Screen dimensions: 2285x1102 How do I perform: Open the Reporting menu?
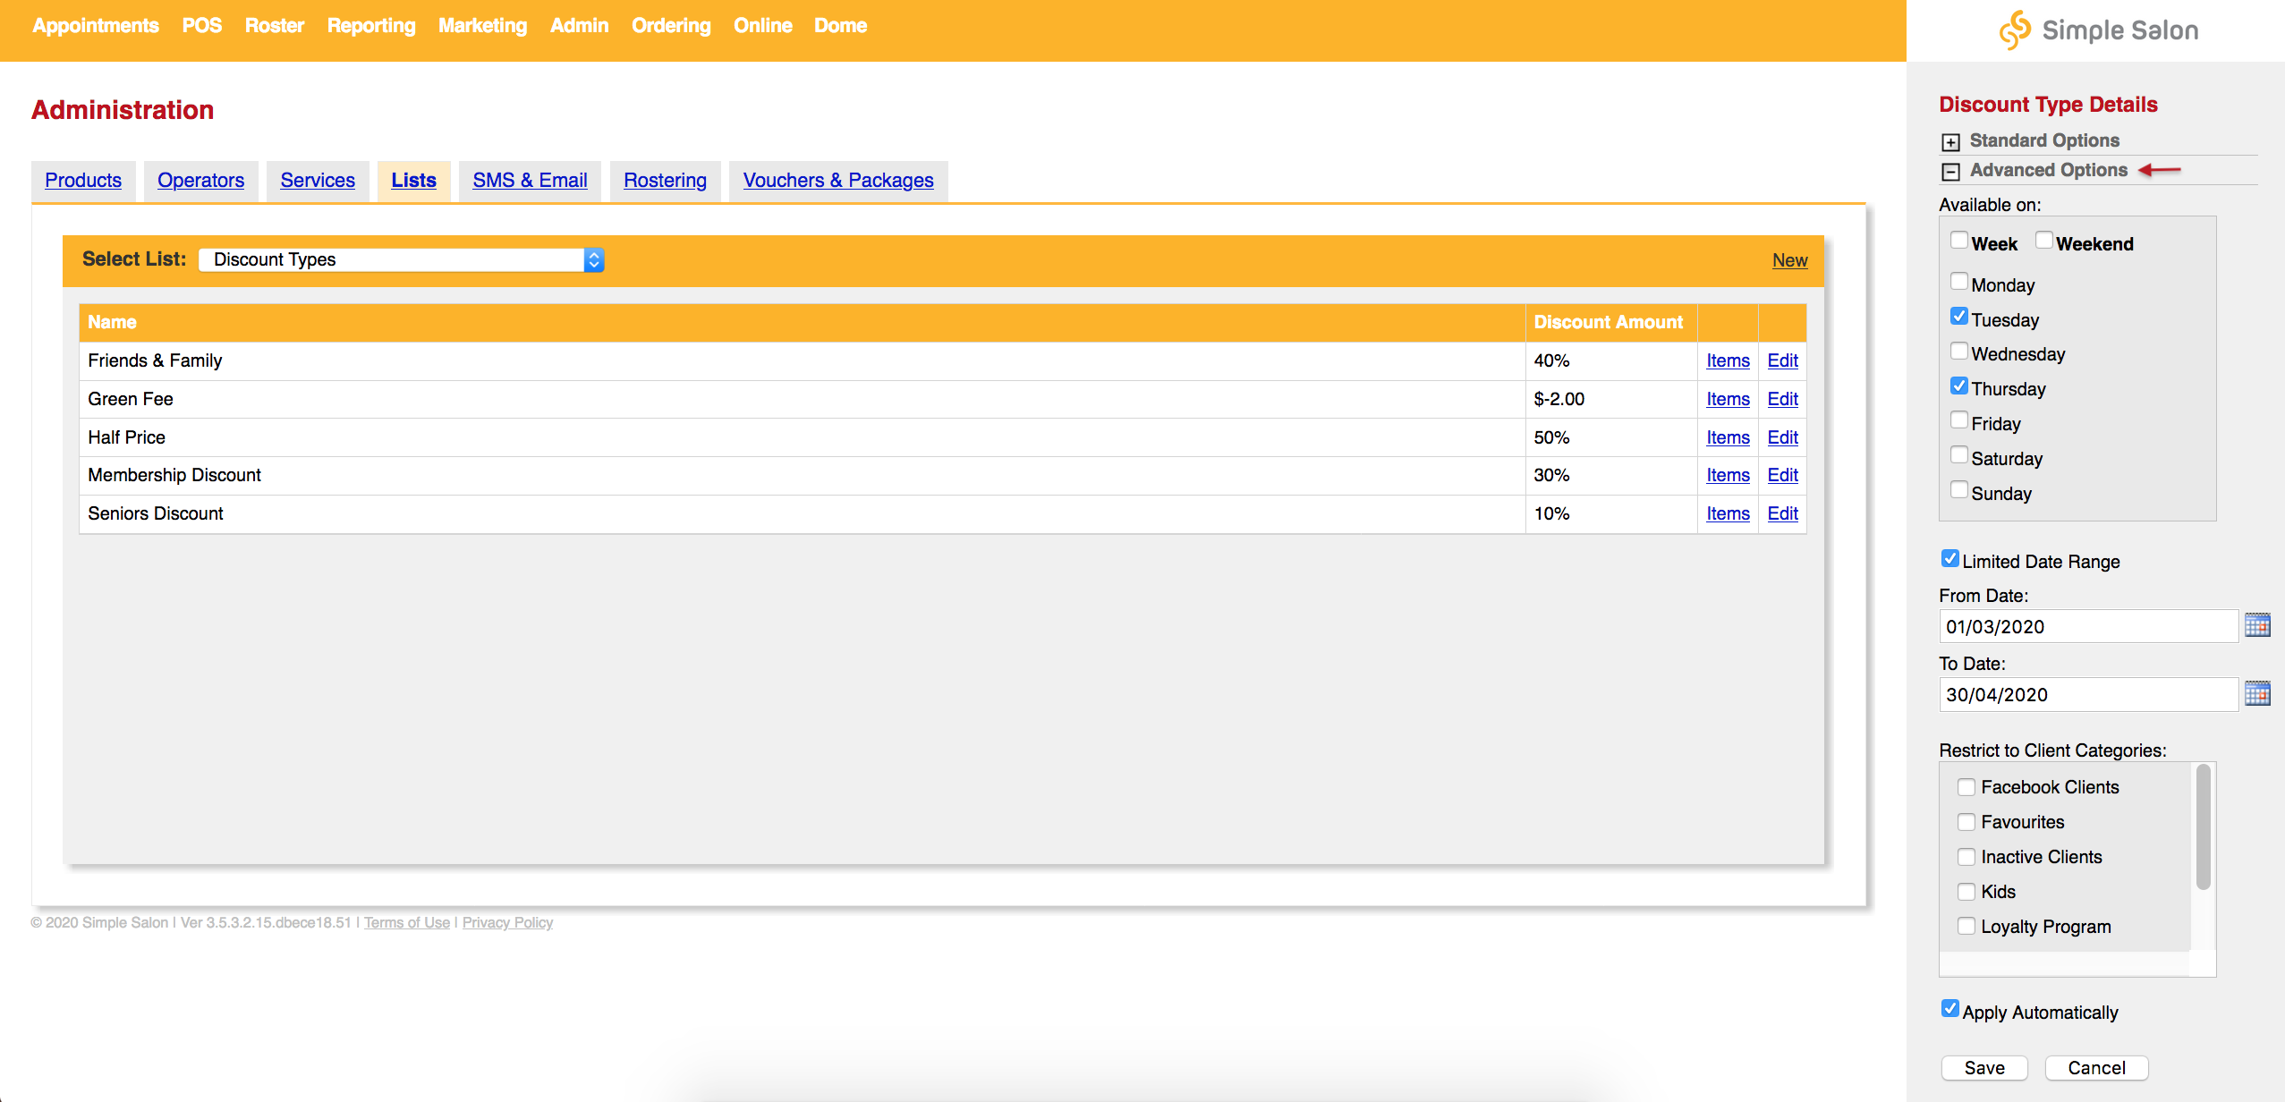pyautogui.click(x=371, y=25)
